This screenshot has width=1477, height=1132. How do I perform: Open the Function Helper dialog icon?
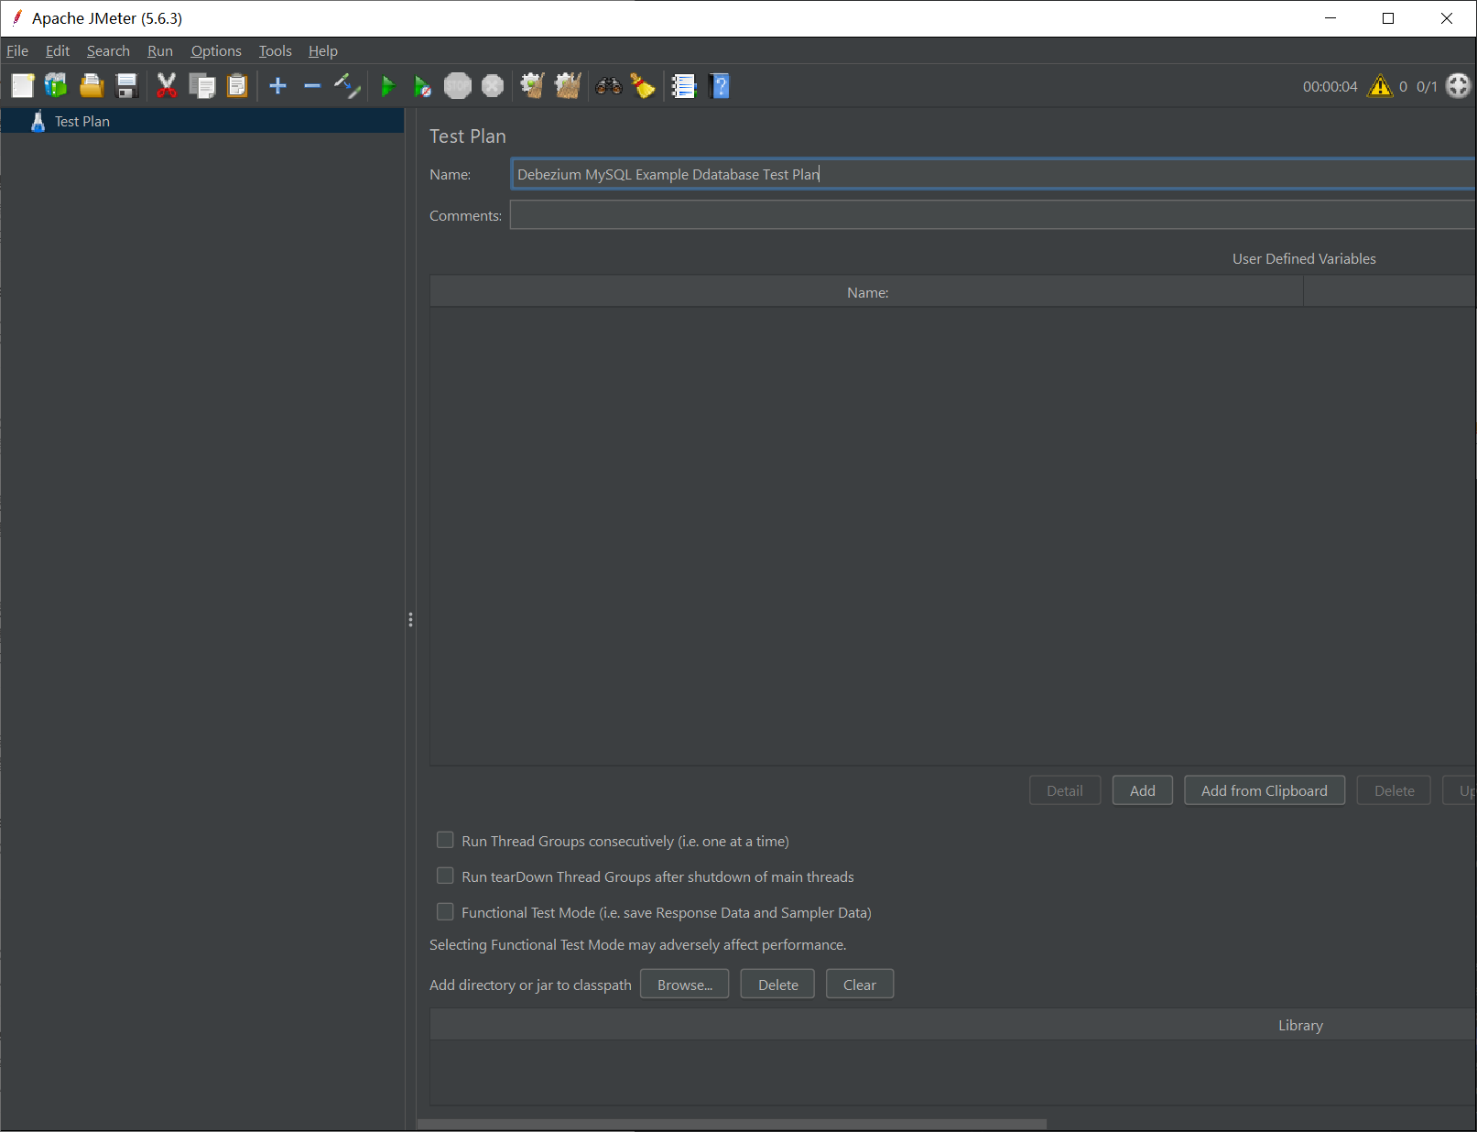coord(684,86)
